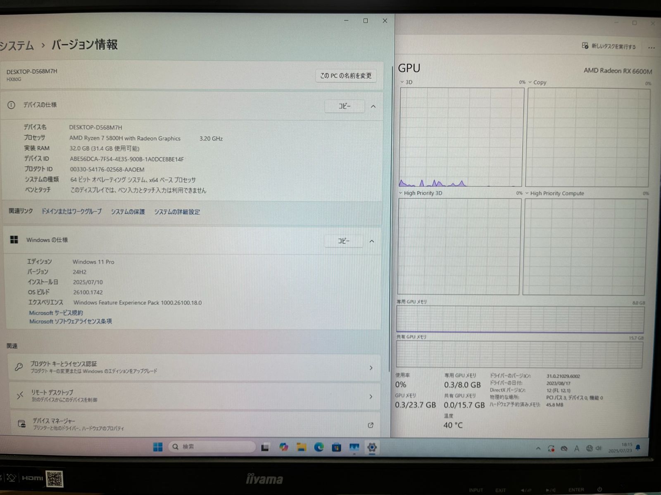661x495 pixels.
Task: Collapse the デバイスの仕様 section
Action: (x=373, y=106)
